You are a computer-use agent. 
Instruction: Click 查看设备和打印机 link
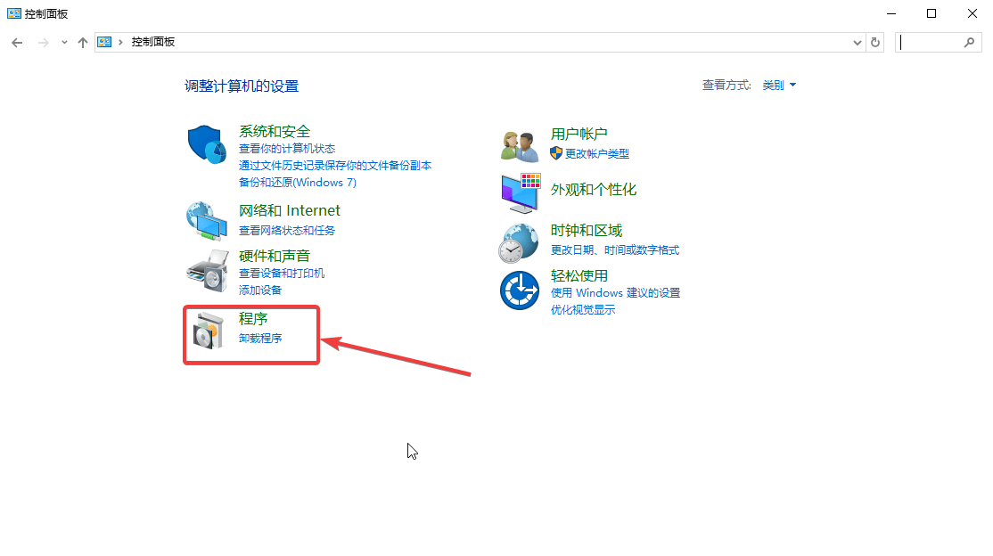pos(281,273)
